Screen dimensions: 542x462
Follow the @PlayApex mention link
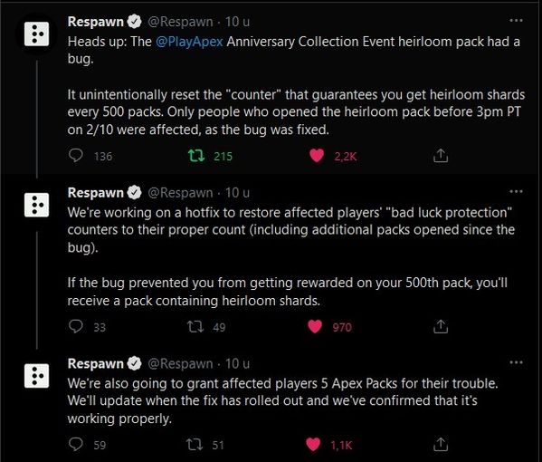189,42
